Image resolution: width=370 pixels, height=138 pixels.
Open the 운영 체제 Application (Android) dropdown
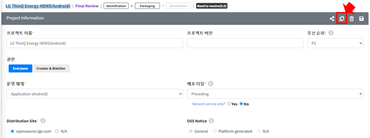95,94
